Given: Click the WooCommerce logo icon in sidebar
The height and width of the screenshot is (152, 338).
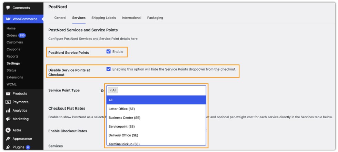Looking at the screenshot, I should click(x=8, y=19).
